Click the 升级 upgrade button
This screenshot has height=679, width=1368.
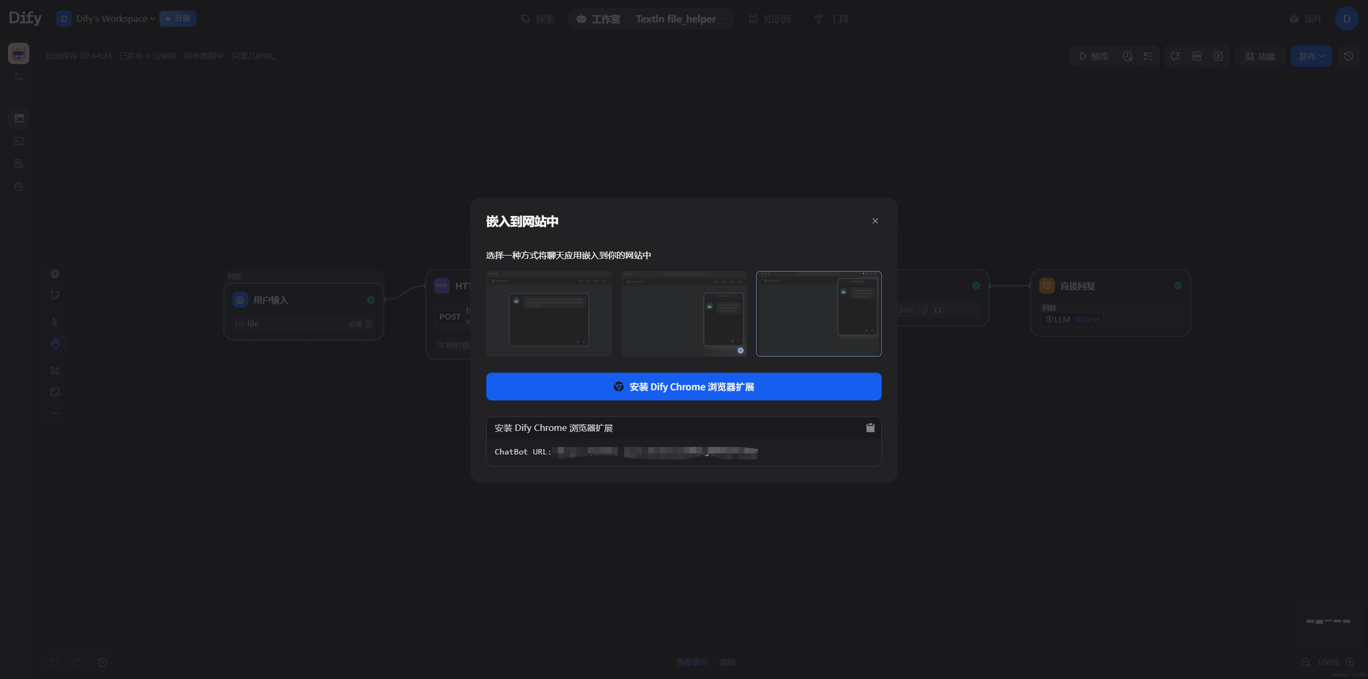pos(178,19)
